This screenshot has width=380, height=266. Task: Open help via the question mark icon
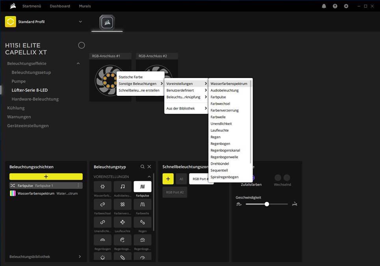(335, 6)
